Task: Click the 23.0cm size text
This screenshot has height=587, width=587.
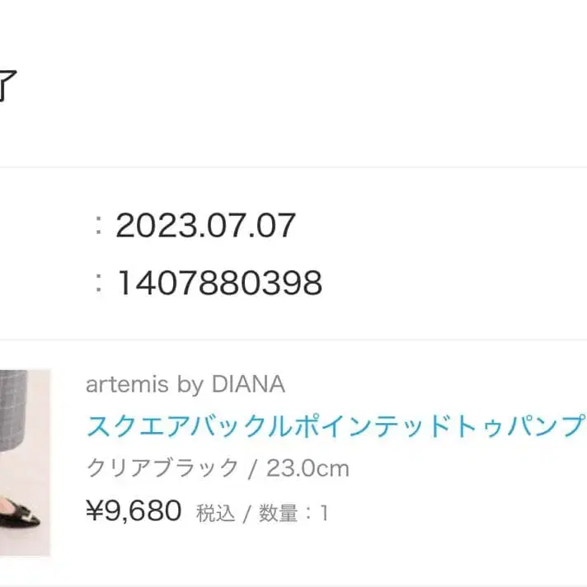Action: (308, 469)
